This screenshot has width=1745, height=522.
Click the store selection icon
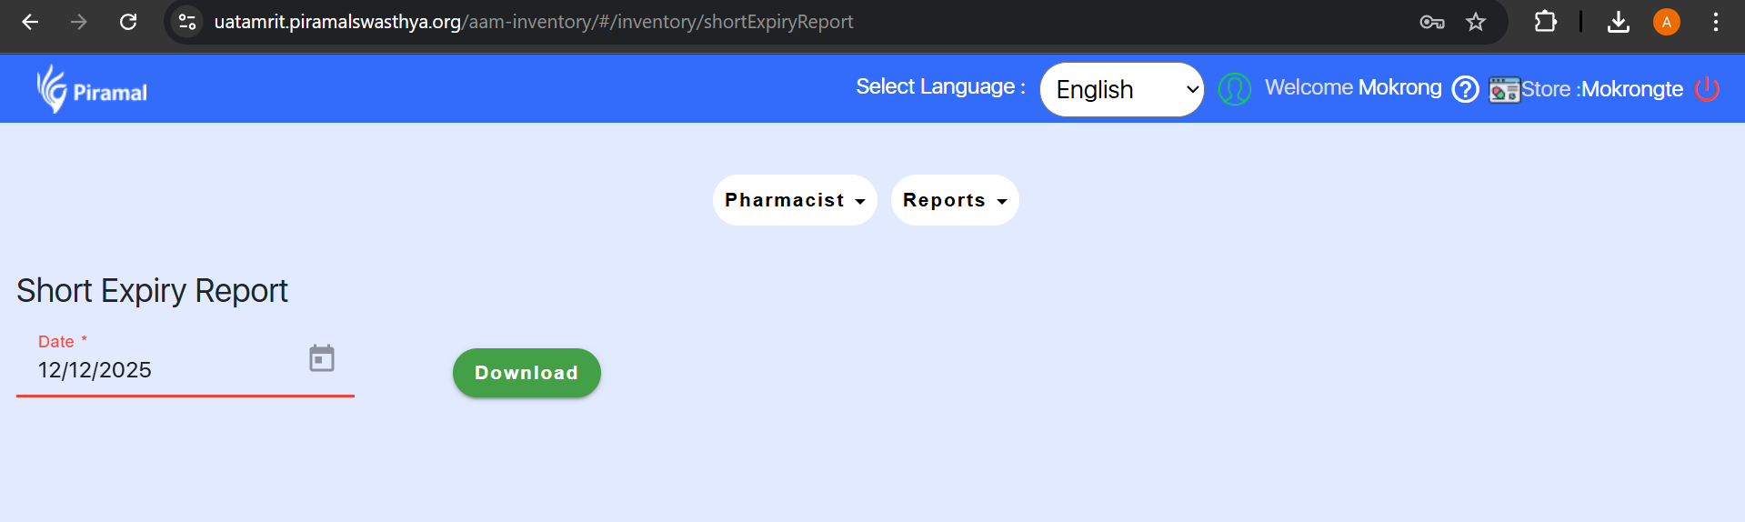coord(1504,89)
